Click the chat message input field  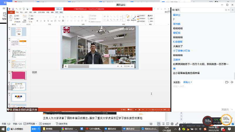(203, 96)
